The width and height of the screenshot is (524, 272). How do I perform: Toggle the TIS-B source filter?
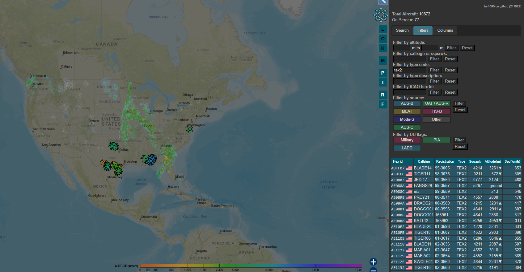click(437, 112)
